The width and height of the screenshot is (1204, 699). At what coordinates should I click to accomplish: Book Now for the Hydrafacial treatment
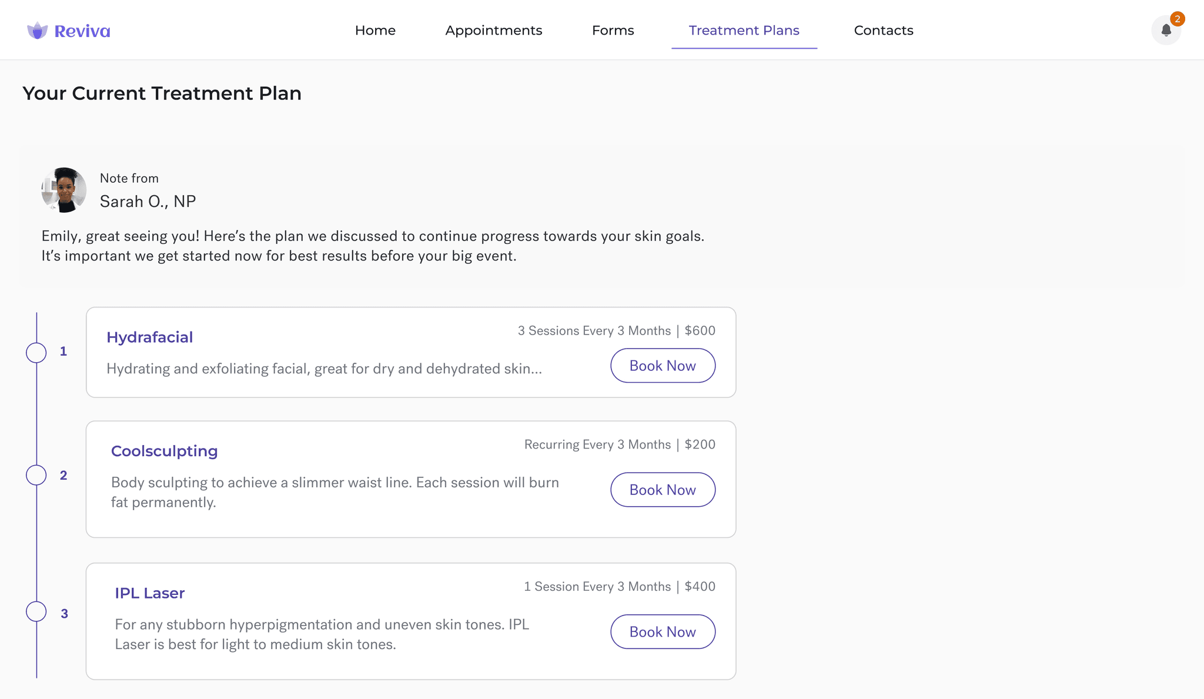(663, 365)
